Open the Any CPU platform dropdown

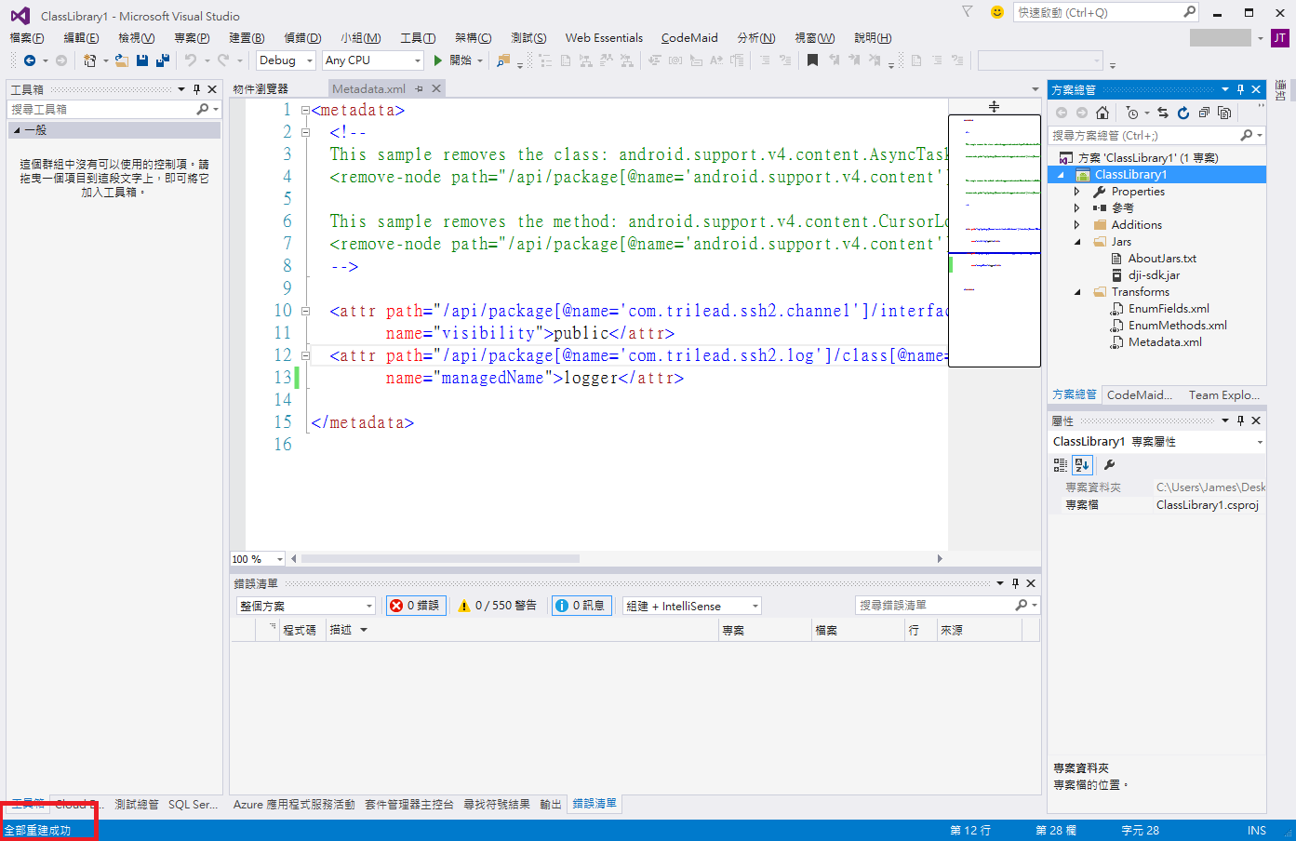point(373,60)
